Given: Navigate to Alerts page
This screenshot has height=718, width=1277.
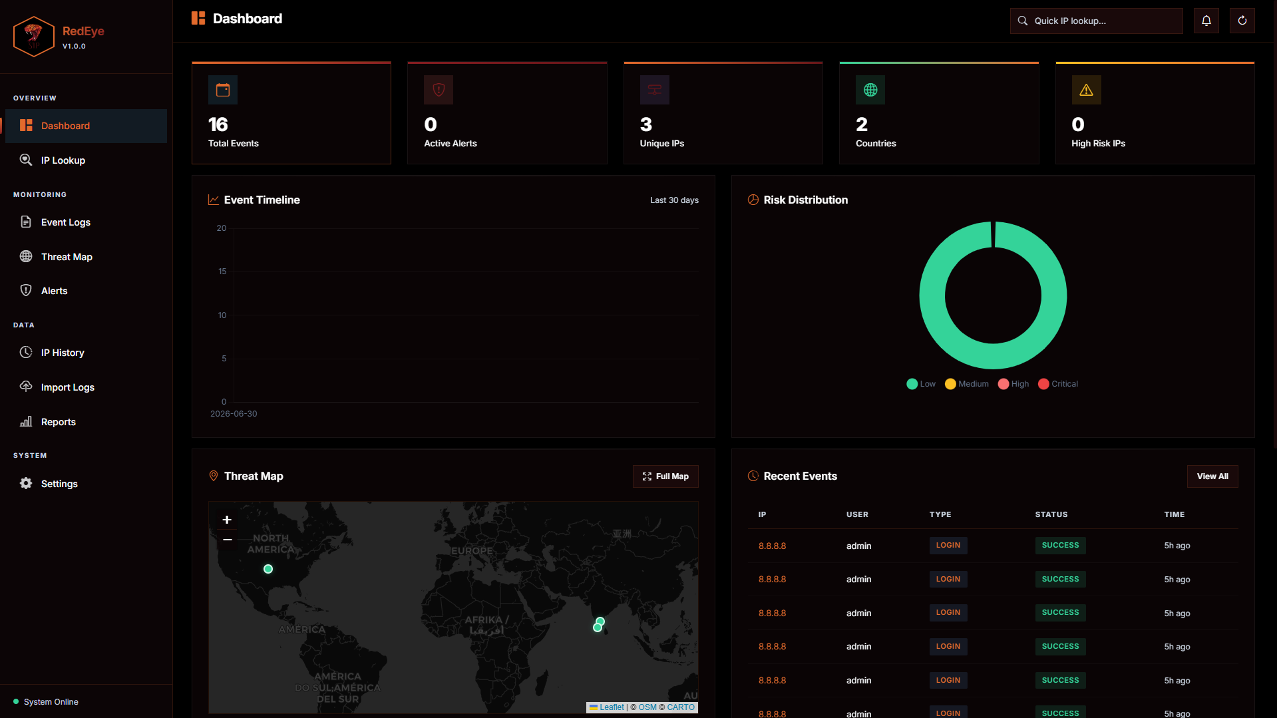Looking at the screenshot, I should click(86, 291).
